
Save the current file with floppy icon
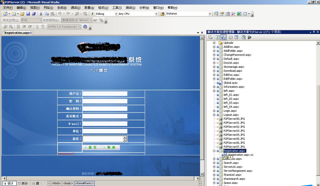click(28, 14)
